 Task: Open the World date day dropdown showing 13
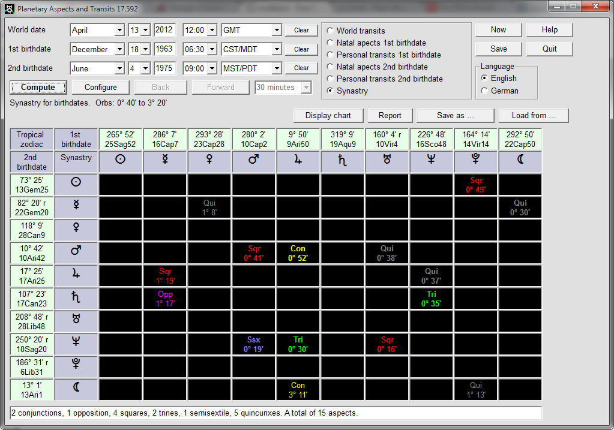[146, 30]
